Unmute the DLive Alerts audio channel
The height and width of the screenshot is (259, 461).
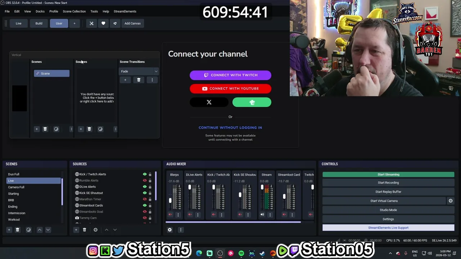(190, 215)
